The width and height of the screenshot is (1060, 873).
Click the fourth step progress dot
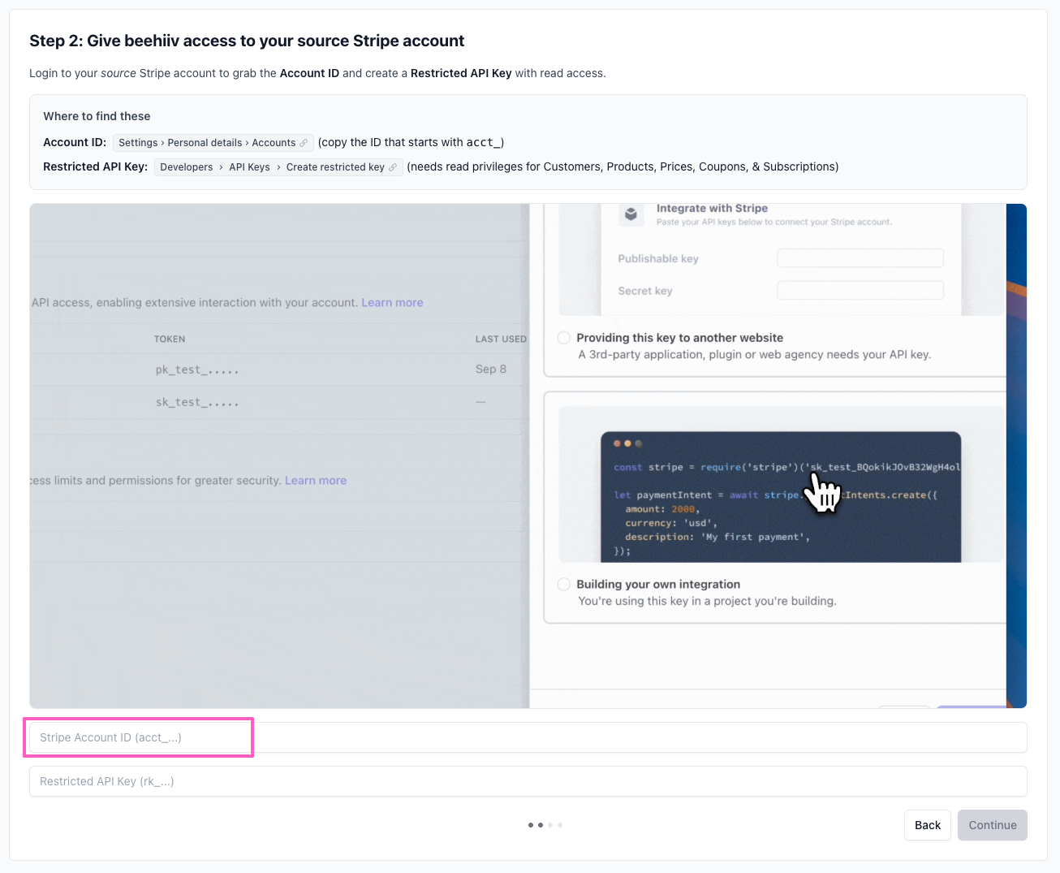(x=560, y=825)
